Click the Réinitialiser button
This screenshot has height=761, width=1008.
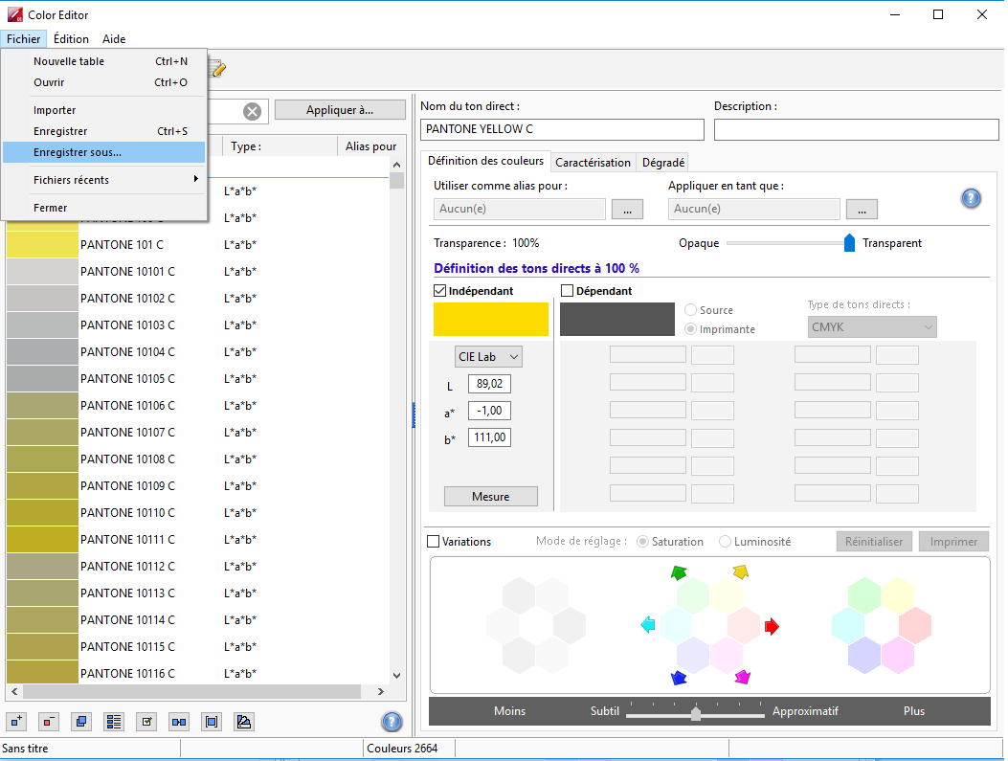coord(874,542)
